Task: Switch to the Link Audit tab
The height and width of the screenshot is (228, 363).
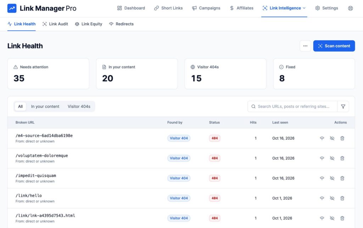Action: pyautogui.click(x=55, y=24)
